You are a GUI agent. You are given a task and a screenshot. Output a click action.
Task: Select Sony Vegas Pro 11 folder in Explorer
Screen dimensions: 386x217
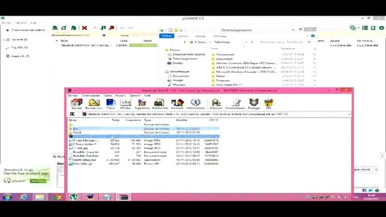tap(229, 84)
